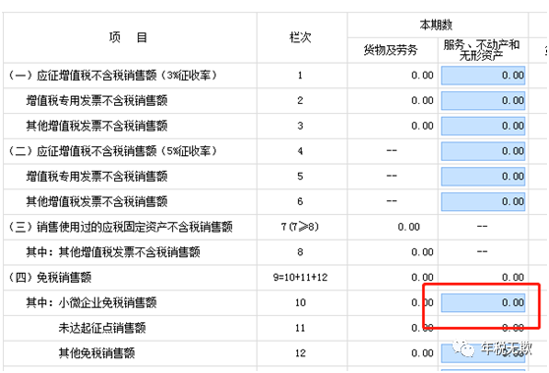549x373 pixels.
Task: Click the 本期数 header cell
Action: click(x=436, y=25)
